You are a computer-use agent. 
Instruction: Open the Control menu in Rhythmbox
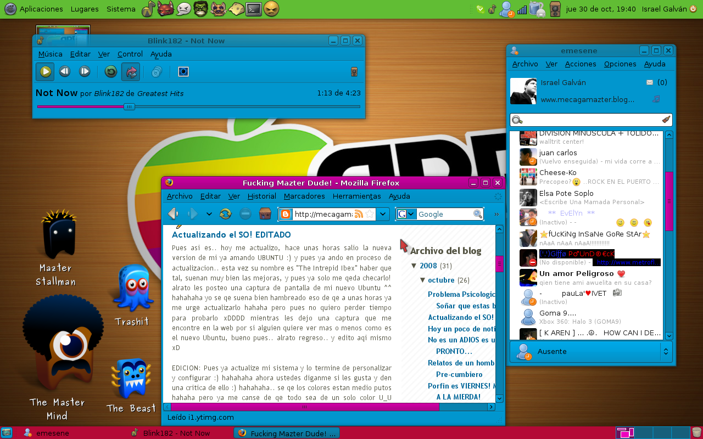[130, 54]
